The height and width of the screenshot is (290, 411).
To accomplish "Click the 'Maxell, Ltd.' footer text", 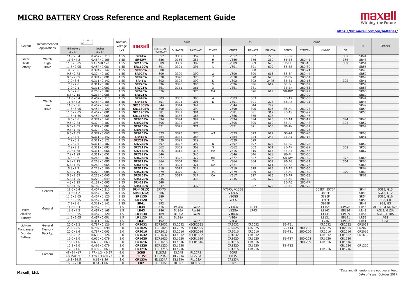I will pyautogui.click(x=28, y=273).
